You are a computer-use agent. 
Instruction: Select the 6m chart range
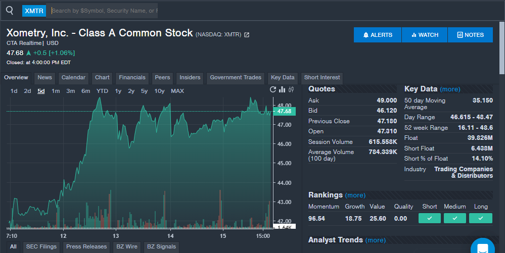85,91
